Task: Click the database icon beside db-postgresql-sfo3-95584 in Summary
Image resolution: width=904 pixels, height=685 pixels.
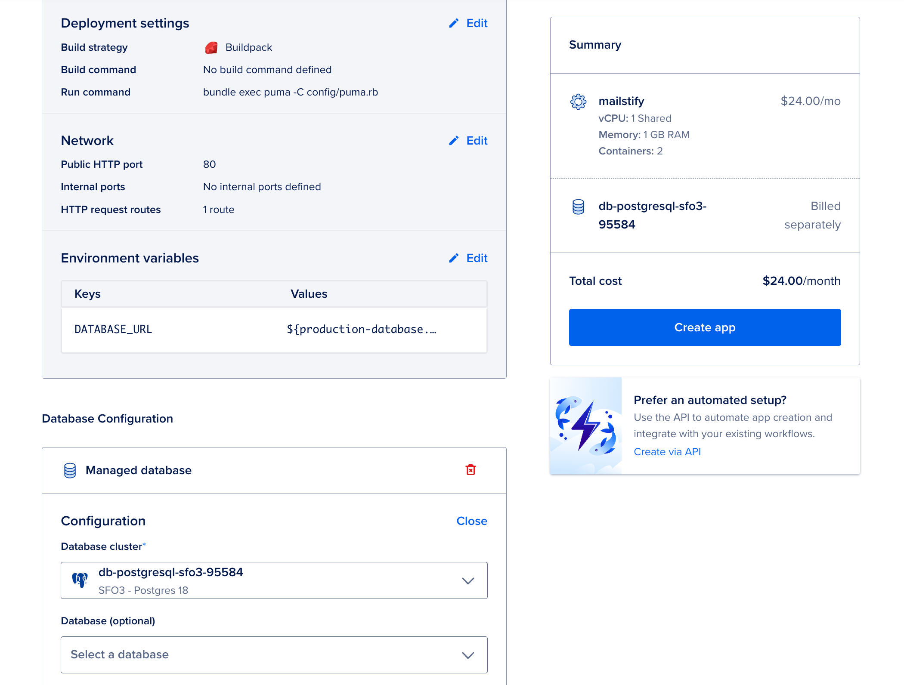Action: [x=579, y=207]
